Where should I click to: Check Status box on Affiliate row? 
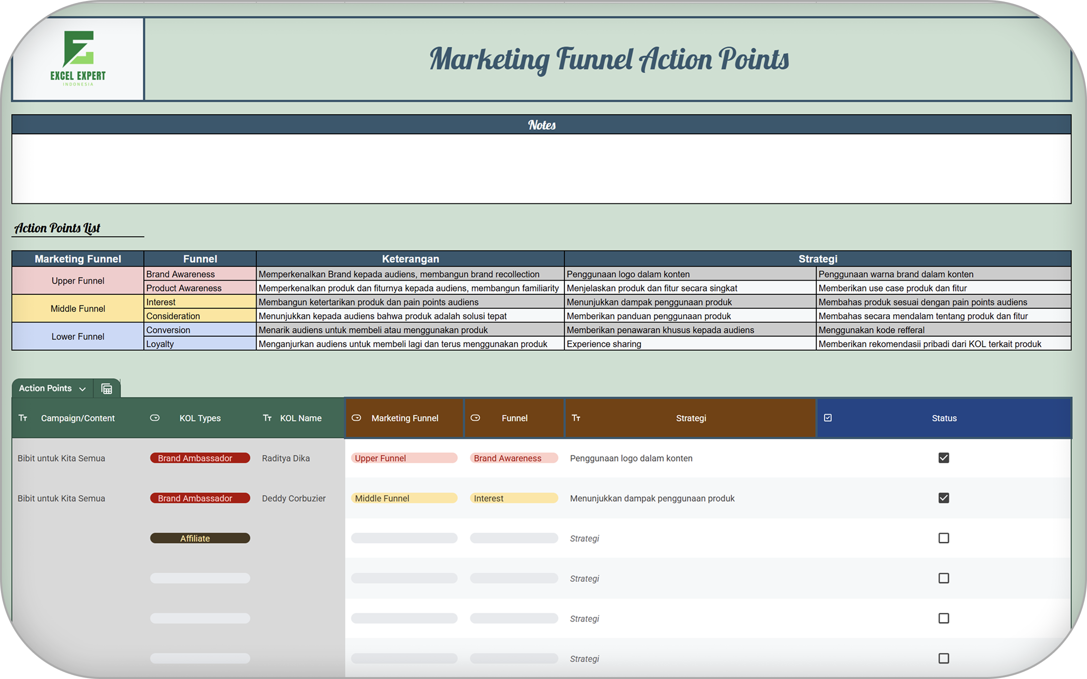(944, 538)
